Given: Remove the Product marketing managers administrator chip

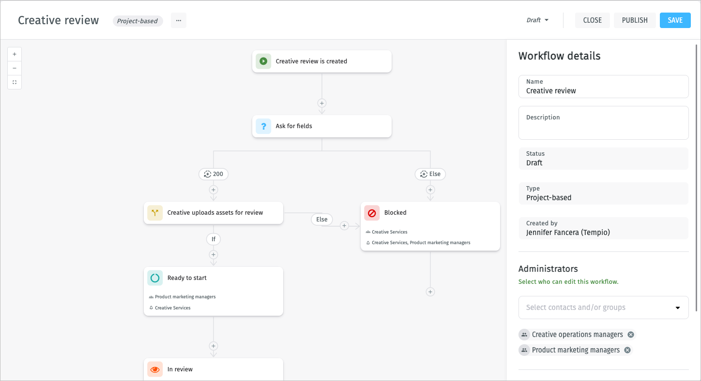Looking at the screenshot, I should click(x=626, y=350).
